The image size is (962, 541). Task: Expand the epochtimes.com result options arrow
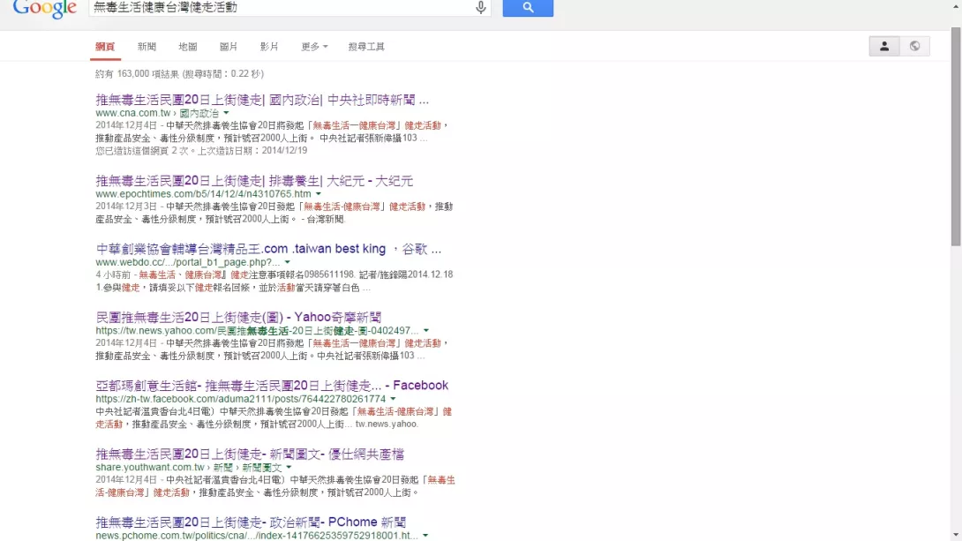[319, 194]
